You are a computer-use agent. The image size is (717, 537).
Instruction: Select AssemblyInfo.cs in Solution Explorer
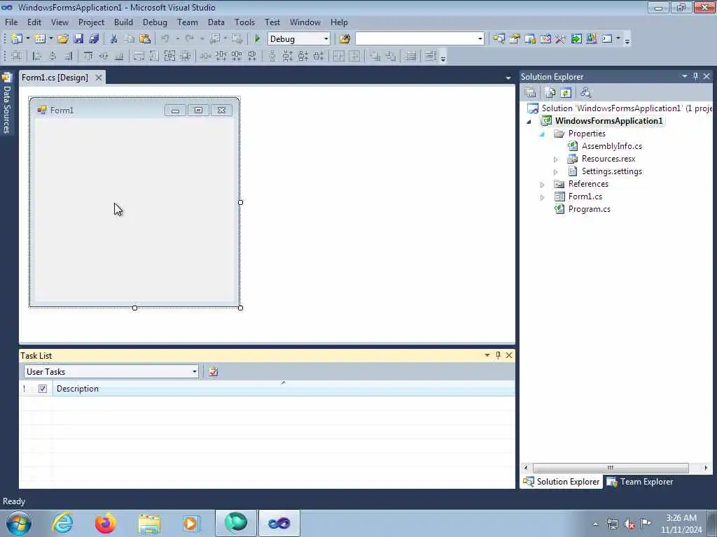[x=612, y=146]
